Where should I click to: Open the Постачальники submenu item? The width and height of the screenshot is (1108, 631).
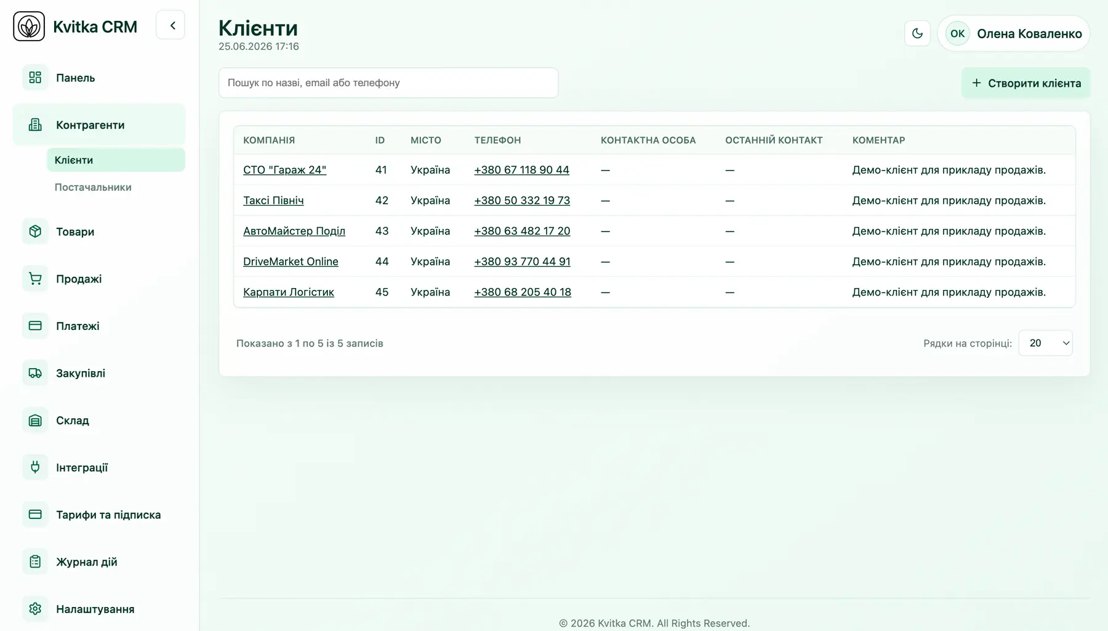[x=116, y=187]
